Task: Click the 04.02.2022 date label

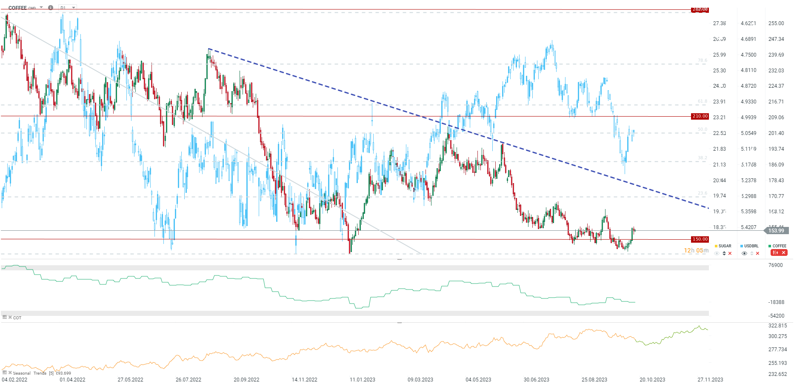Action: point(14,380)
